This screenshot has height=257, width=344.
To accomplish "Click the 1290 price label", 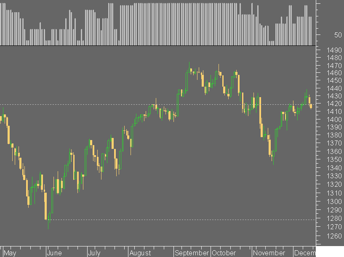I will coord(334,210).
